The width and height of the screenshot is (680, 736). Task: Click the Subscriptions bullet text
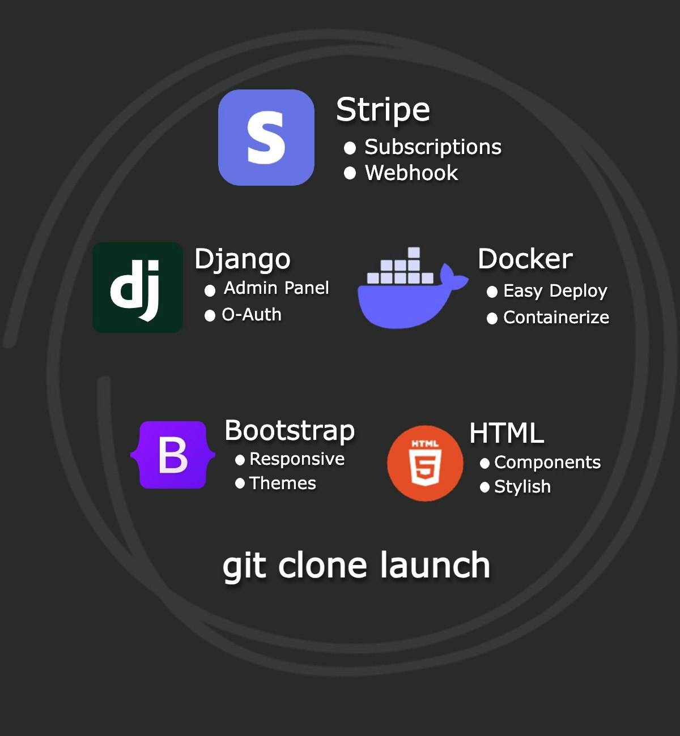click(x=433, y=147)
